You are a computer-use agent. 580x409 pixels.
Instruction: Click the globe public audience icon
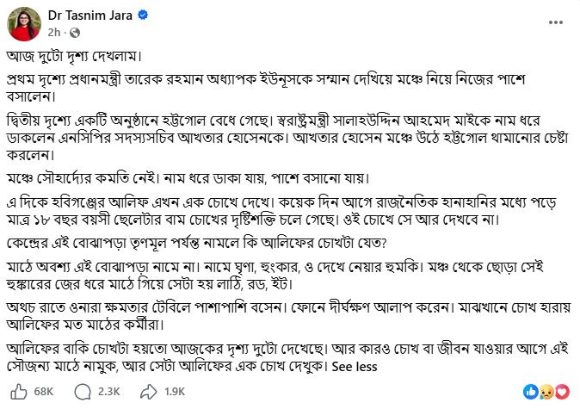(75, 33)
